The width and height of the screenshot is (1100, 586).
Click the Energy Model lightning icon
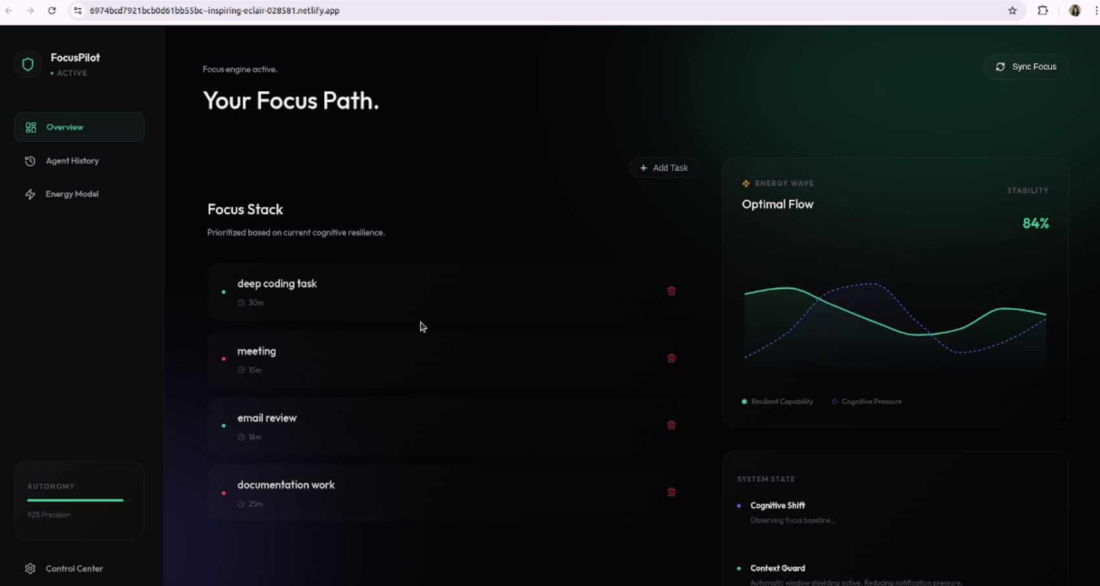point(30,194)
